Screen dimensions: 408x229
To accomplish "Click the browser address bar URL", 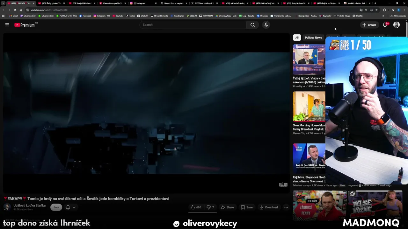I will coord(49,10).
